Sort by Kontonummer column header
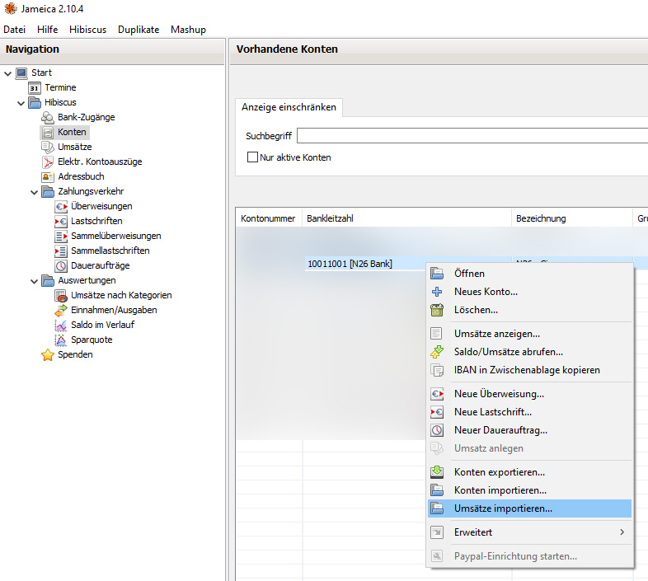 click(269, 218)
